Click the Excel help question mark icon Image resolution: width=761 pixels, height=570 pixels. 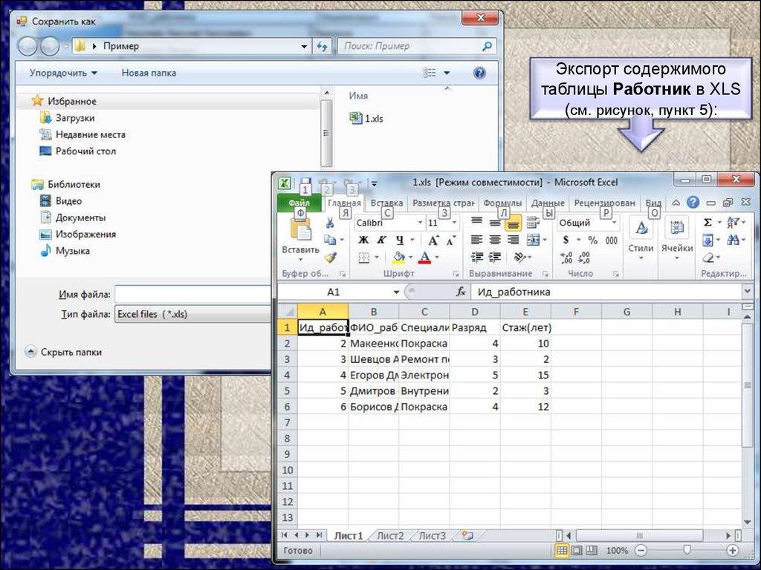693,203
